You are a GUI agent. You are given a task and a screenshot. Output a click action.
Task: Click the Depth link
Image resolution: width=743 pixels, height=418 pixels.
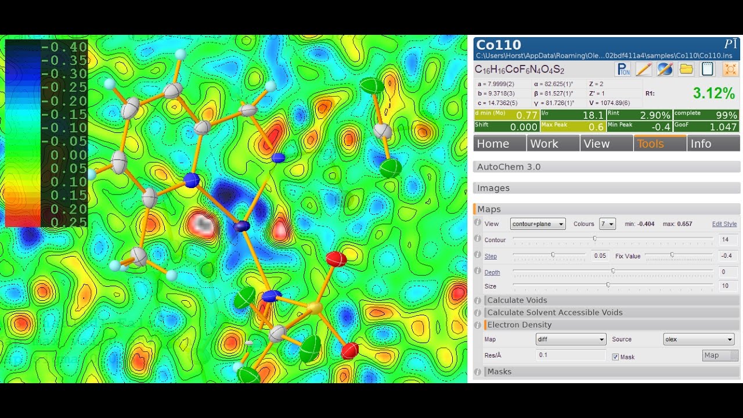point(492,272)
